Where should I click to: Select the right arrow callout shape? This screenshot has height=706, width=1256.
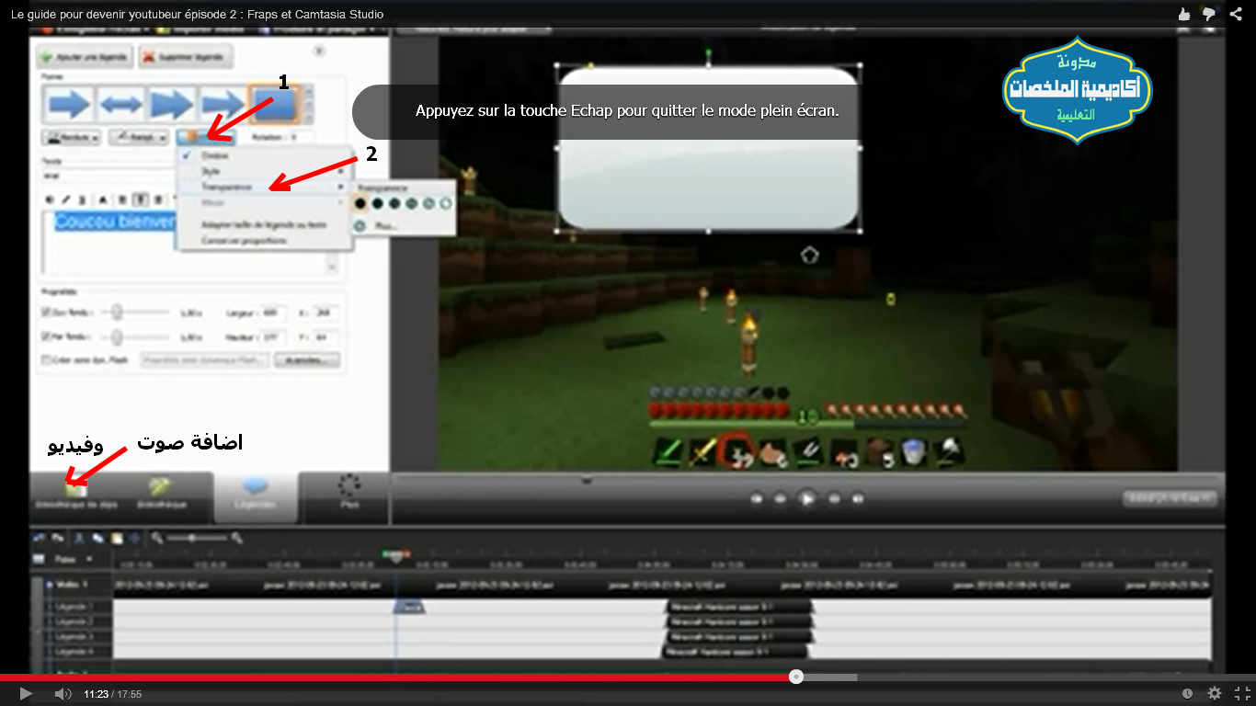69,104
